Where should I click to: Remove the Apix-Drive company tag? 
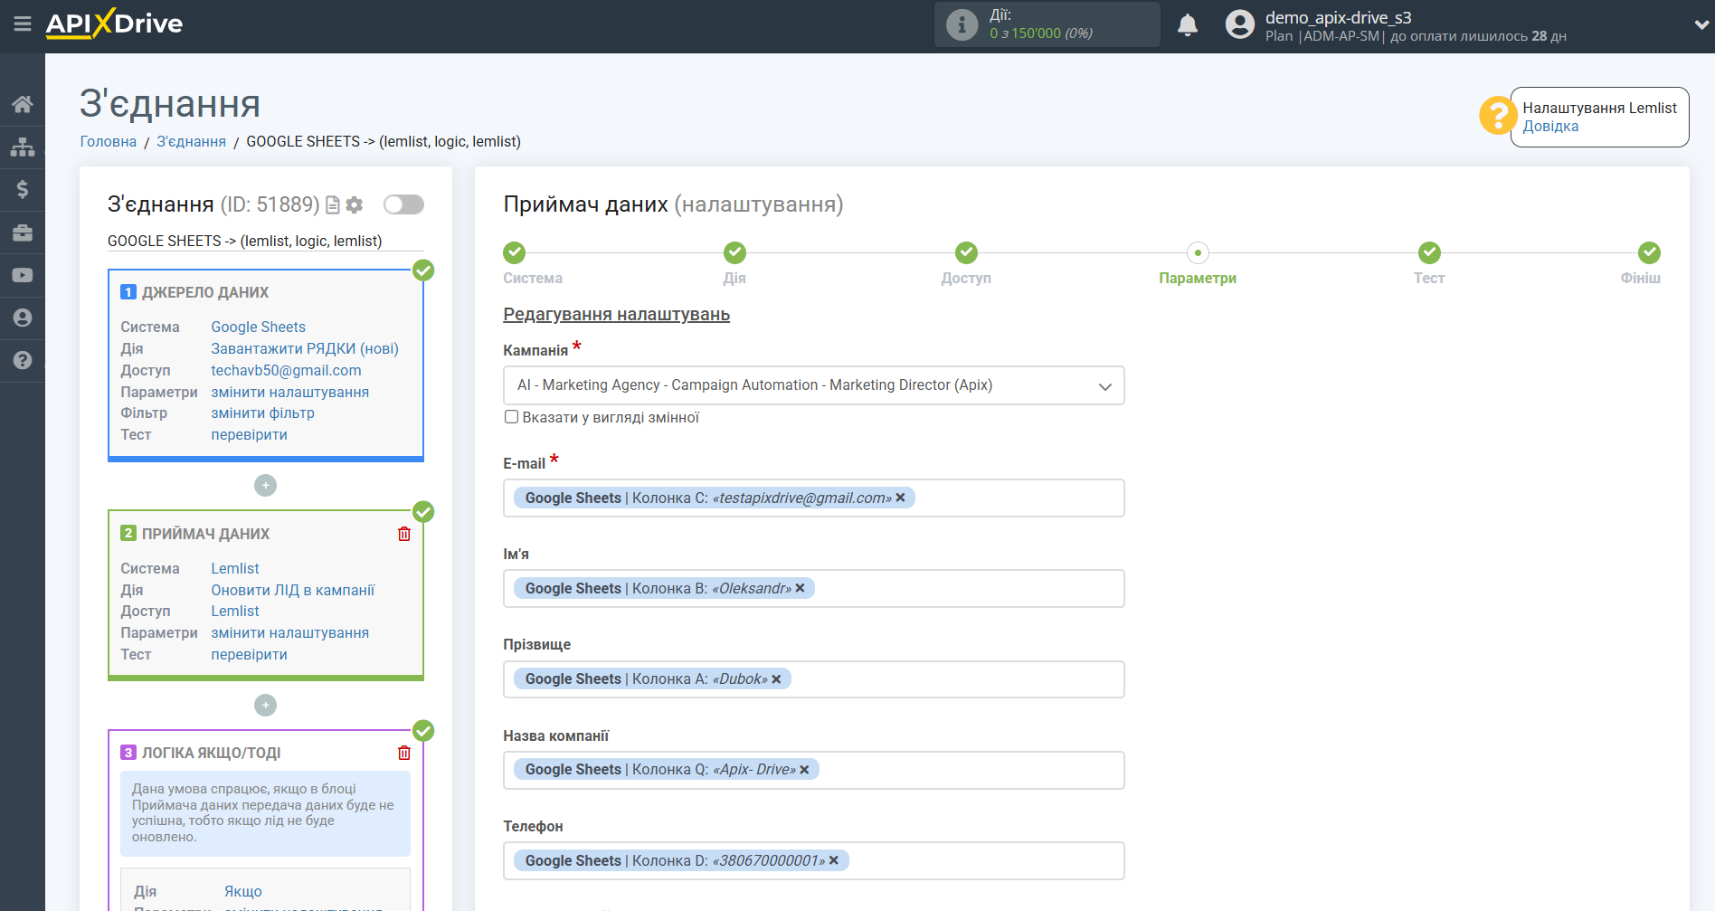pos(804,770)
